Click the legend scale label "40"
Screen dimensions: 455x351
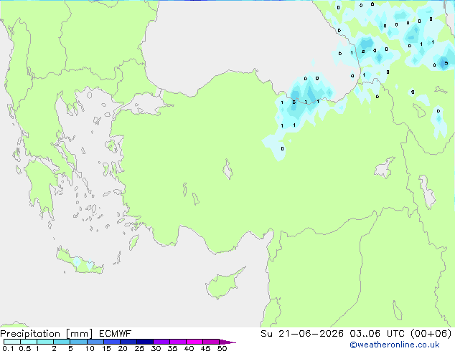pos(189,348)
